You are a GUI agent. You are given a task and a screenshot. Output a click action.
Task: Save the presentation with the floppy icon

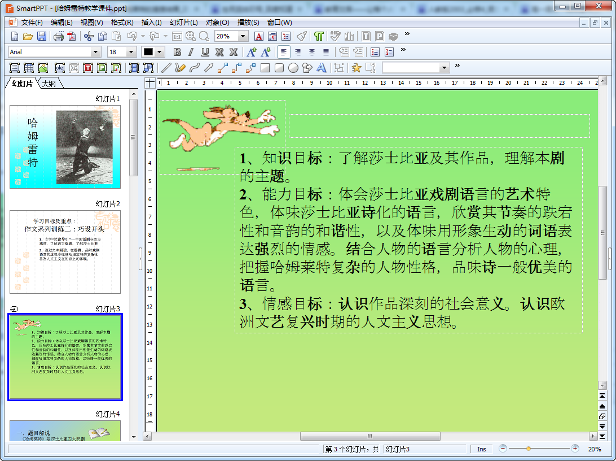(42, 37)
